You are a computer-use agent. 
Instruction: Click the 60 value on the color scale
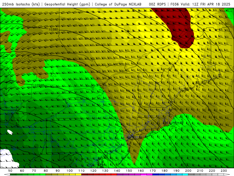click(22, 171)
